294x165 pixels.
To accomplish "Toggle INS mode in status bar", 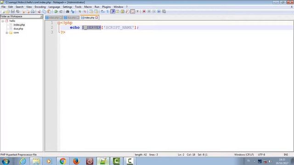I will [x=286, y=155].
